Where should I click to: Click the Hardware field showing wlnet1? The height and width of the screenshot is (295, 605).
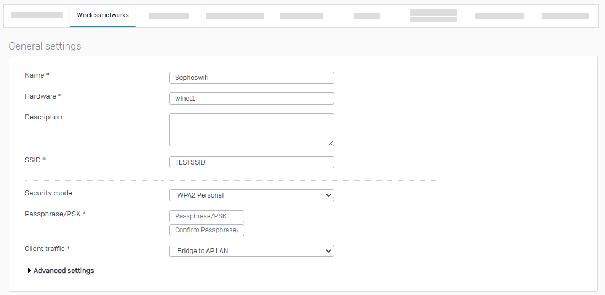251,99
